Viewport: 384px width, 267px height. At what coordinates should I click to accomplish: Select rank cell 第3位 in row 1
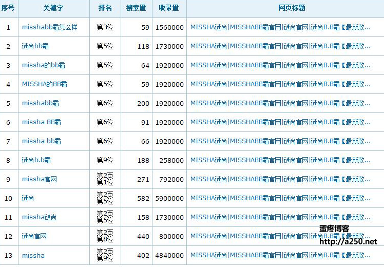coord(105,27)
